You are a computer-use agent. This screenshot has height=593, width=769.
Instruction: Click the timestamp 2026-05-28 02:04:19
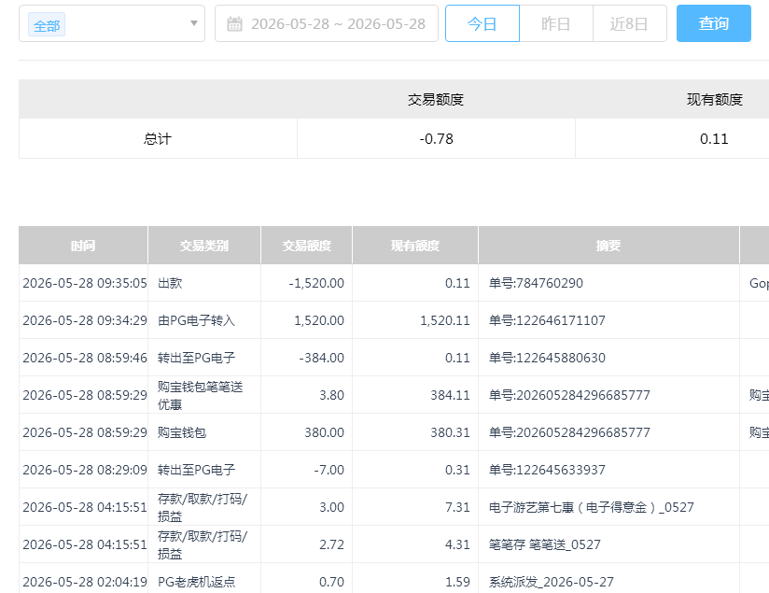pos(85,582)
